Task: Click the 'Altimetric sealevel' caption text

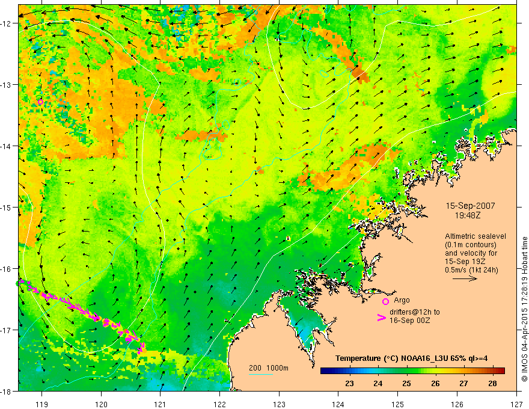Action: 475,236
